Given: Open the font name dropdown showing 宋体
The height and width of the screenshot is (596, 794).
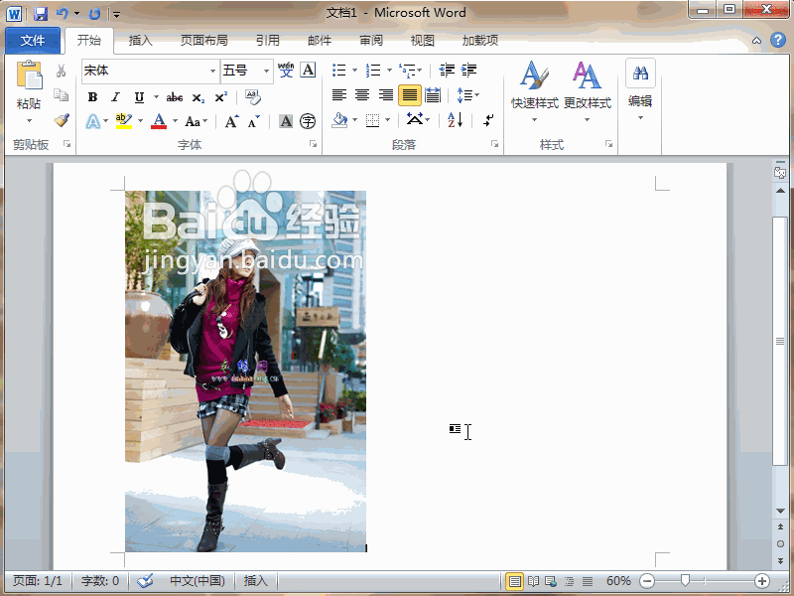Looking at the screenshot, I should [x=214, y=71].
